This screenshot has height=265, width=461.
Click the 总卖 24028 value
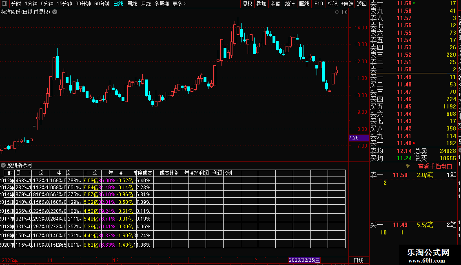coord(448,151)
